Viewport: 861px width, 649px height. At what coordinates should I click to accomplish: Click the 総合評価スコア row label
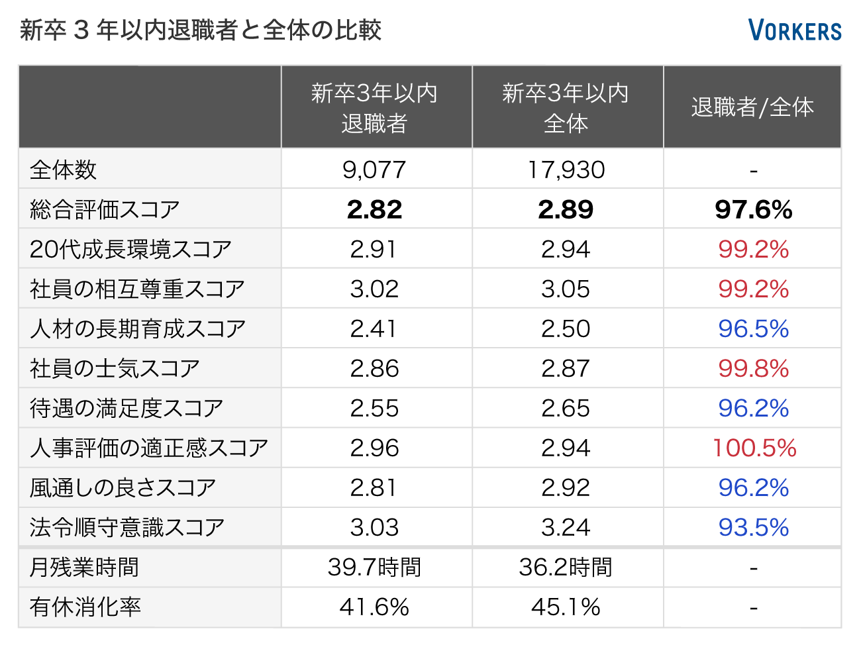tap(105, 210)
